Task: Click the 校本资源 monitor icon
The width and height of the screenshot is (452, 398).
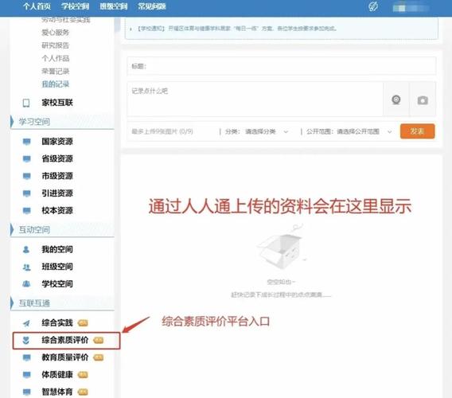Action: click(x=26, y=211)
